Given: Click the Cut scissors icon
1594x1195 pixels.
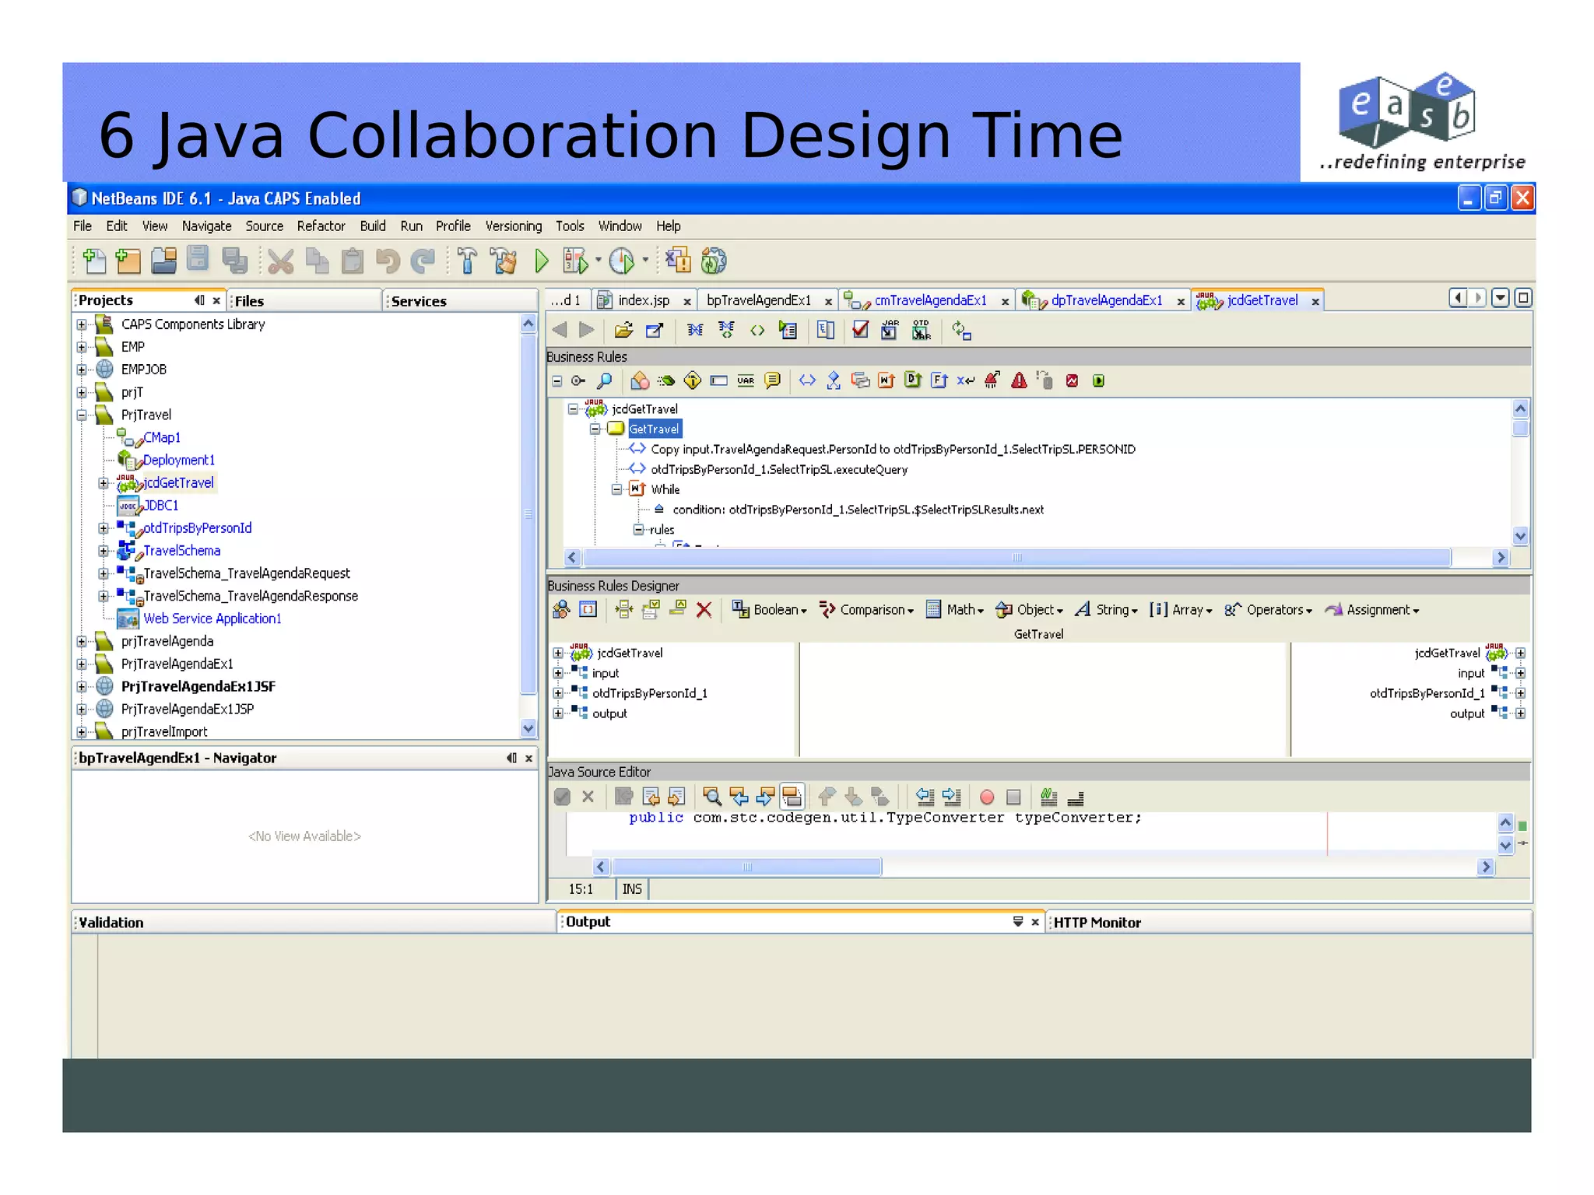Looking at the screenshot, I should (280, 261).
